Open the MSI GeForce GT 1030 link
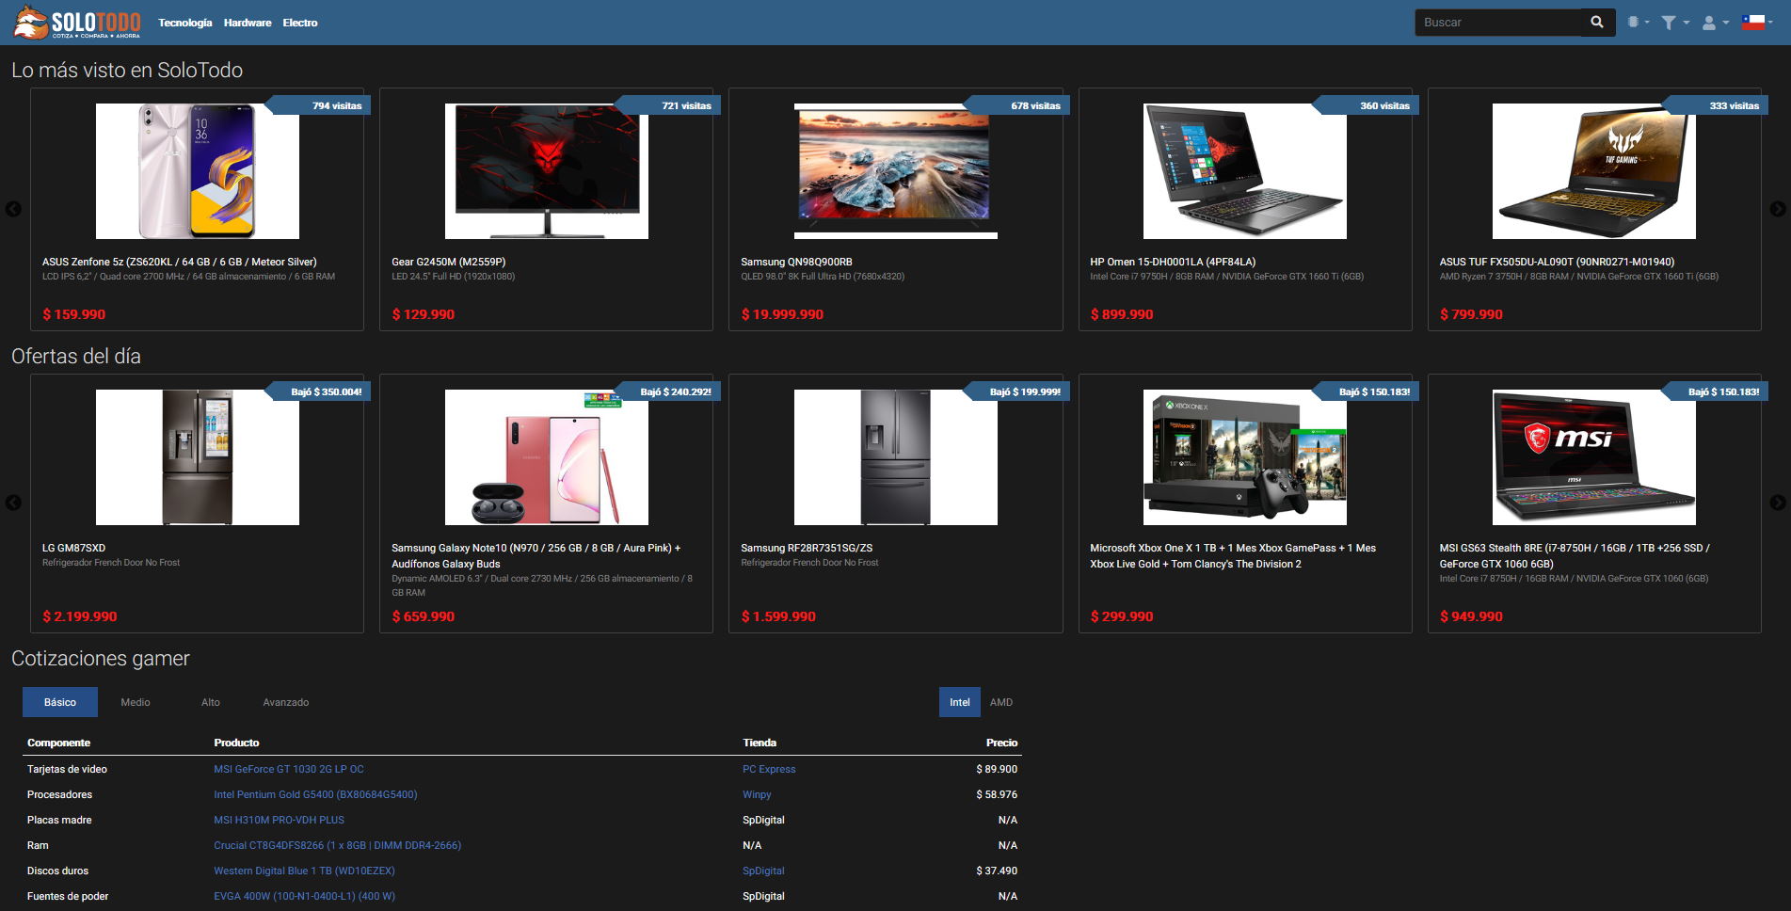Screen dimensions: 1791x911 tap(288, 769)
